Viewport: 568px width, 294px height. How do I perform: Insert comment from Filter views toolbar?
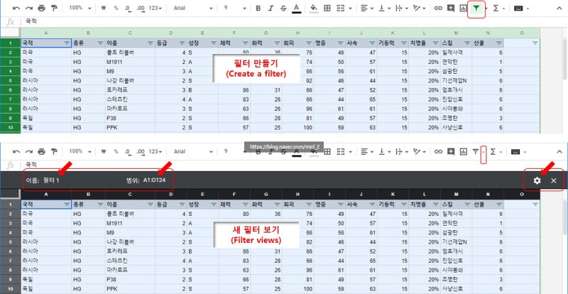[451, 151]
